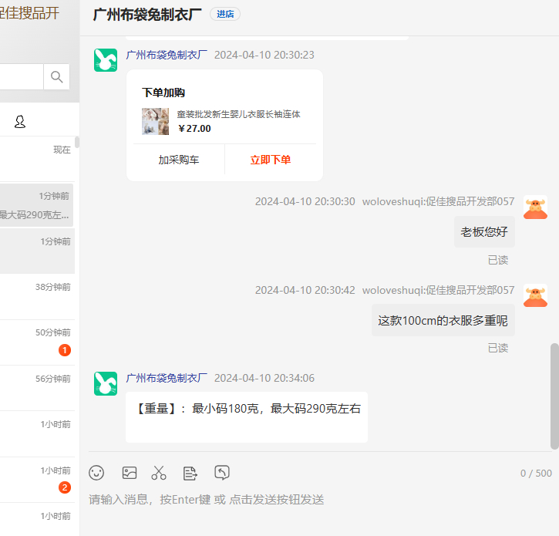Screen dimensions: 559x536
Task: Open the baby clothing product thumbnail
Action: click(x=156, y=121)
